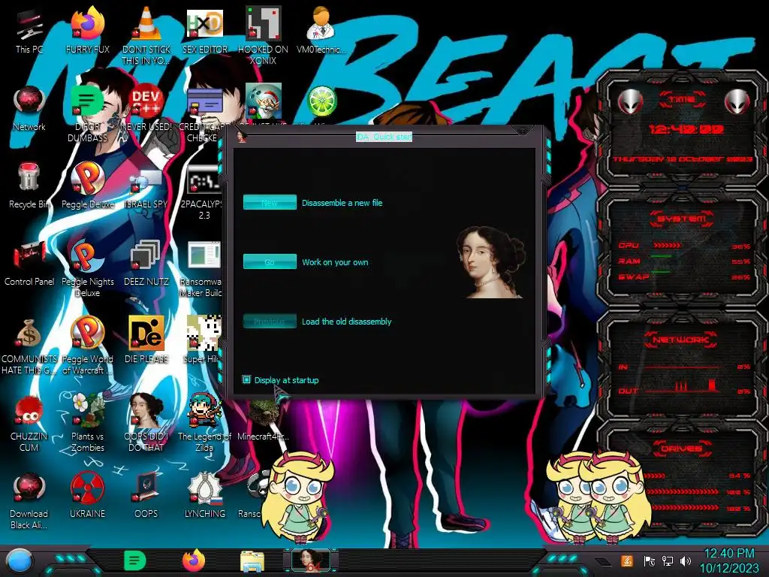The height and width of the screenshot is (577, 769).
Task: Open the This PC desktop icon
Action: tap(29, 26)
